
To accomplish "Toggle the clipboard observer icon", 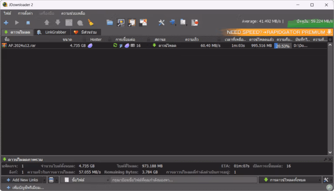I will click(x=132, y=23).
